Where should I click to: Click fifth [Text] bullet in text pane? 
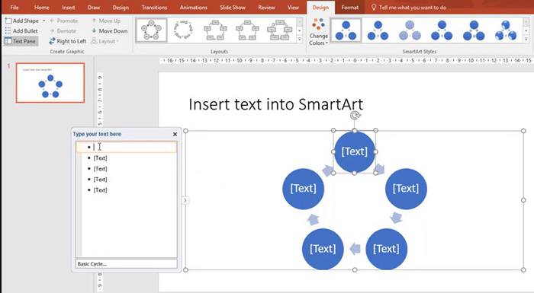(x=100, y=190)
